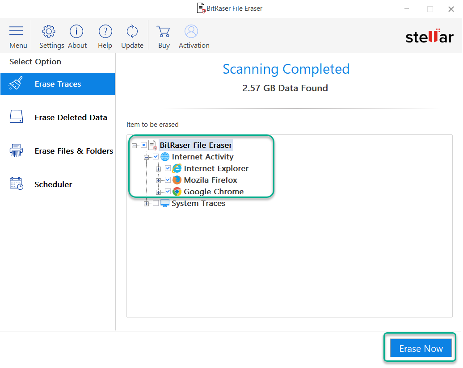The width and height of the screenshot is (463, 368).
Task: Select the Erase Files & Folders option label
Action: pyautogui.click(x=74, y=151)
